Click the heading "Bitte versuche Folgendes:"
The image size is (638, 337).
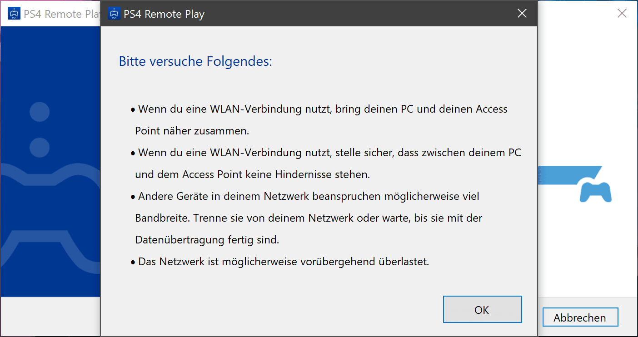coord(195,61)
